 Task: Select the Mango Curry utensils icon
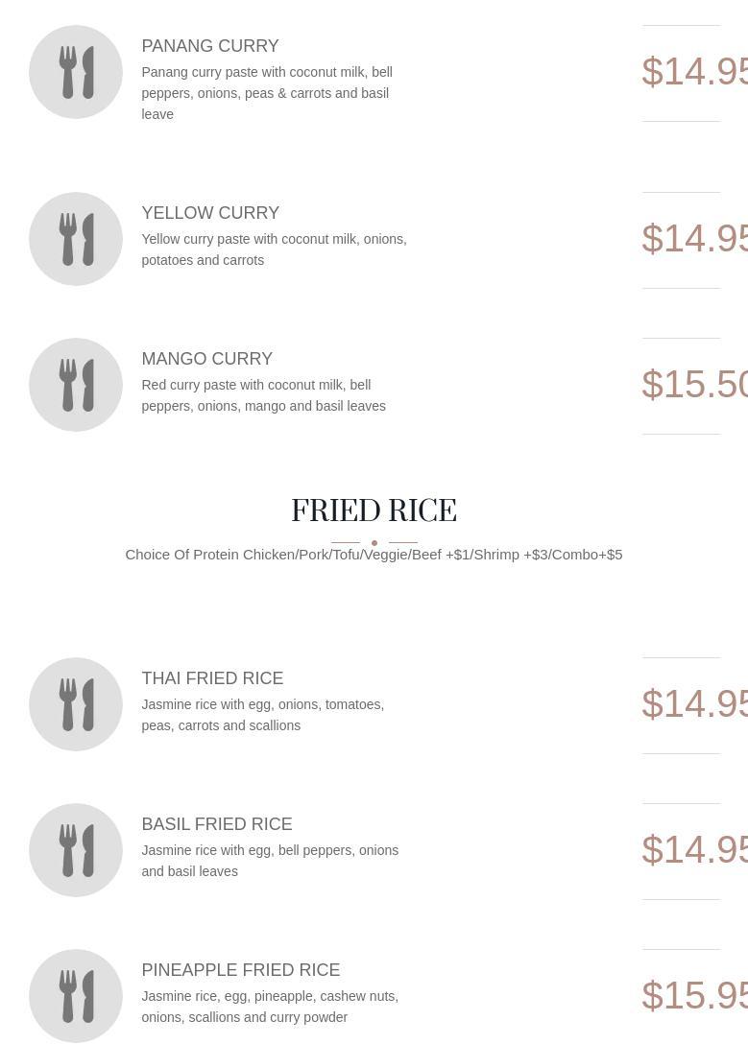tap(76, 385)
